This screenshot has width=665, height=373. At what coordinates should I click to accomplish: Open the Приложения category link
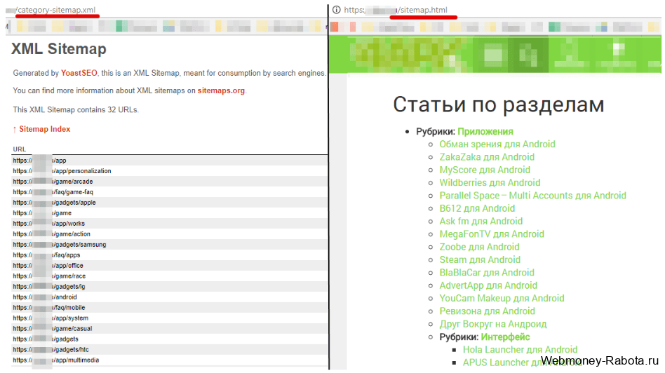[x=485, y=131]
